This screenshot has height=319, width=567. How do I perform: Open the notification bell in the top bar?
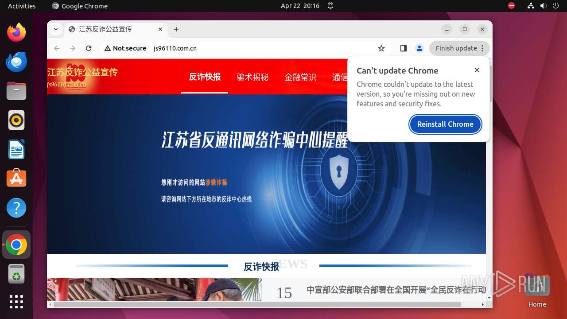330,6
